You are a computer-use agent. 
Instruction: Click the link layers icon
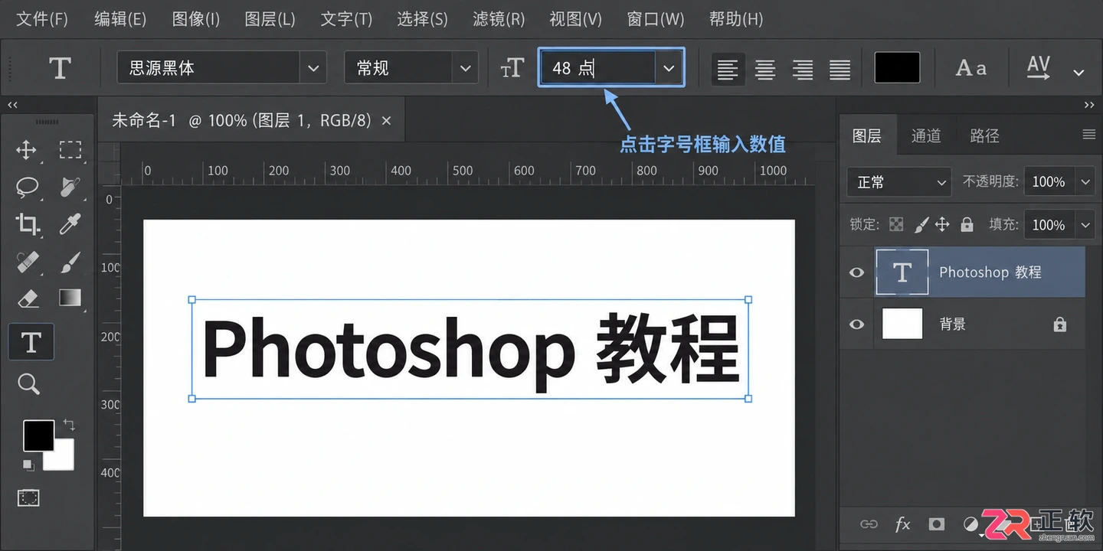869,524
